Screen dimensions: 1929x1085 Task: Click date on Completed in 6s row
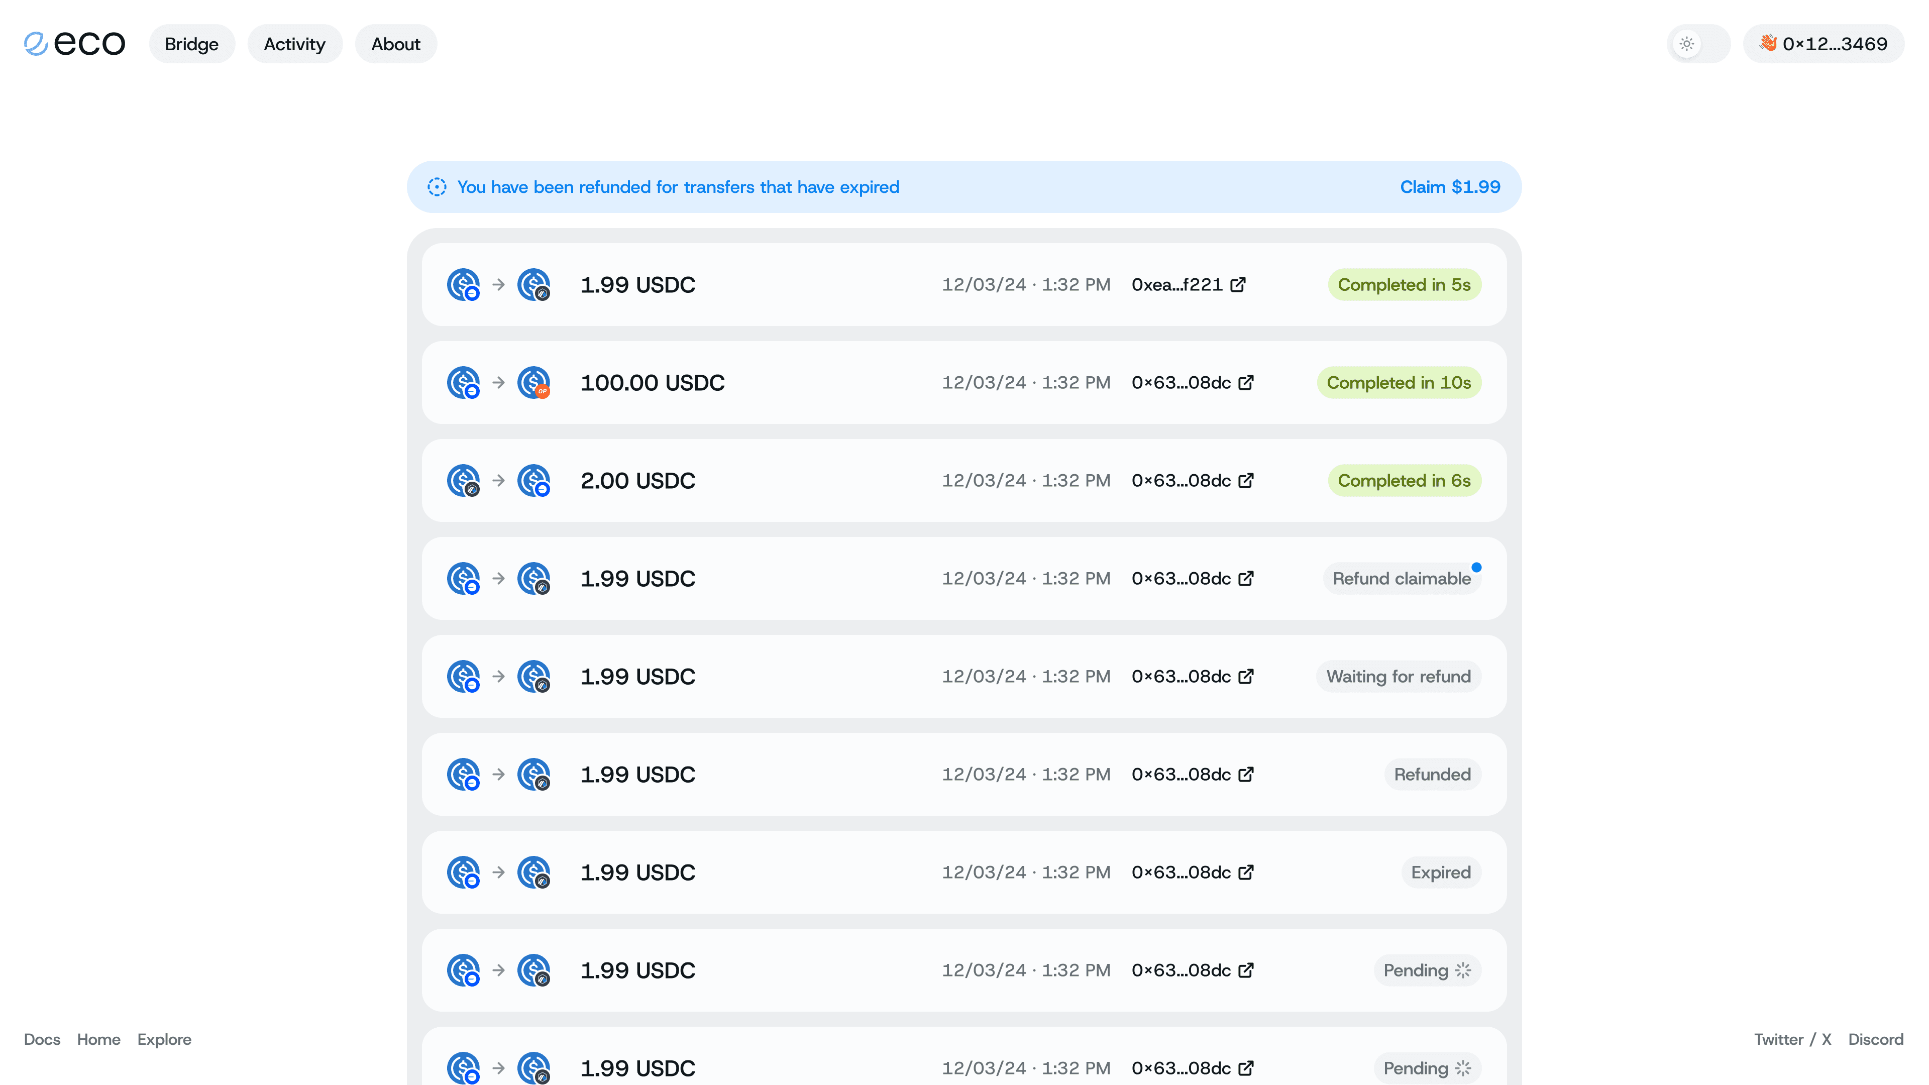pyautogui.click(x=1026, y=481)
